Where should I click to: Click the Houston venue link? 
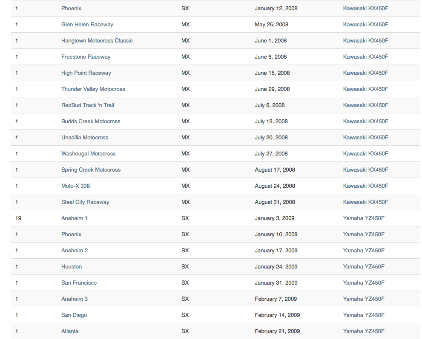[71, 267]
